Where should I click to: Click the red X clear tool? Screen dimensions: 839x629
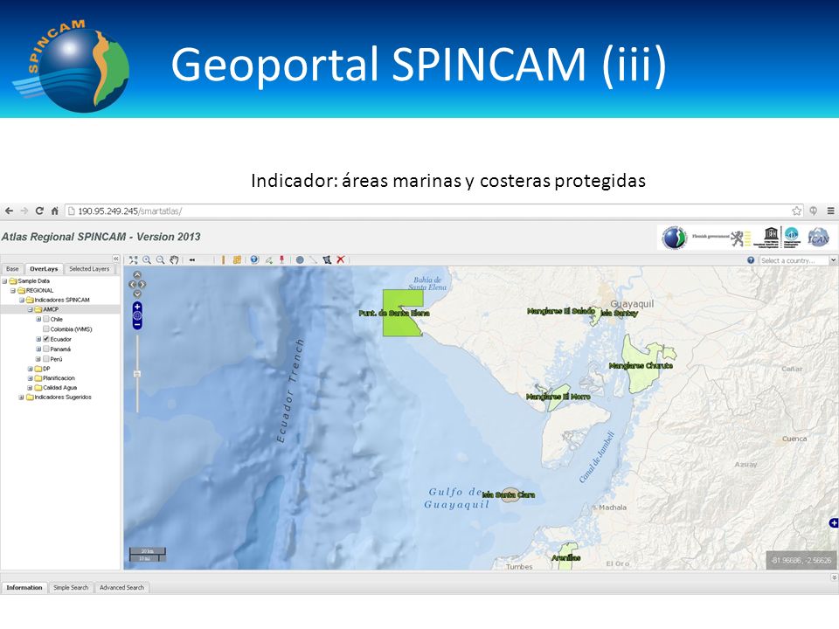[340, 260]
